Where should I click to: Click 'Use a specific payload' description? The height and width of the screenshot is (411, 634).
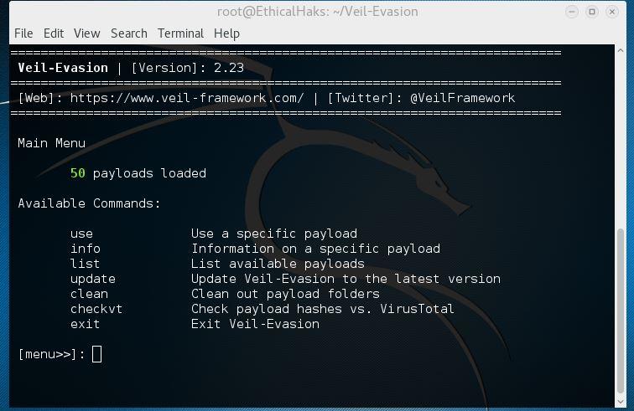point(273,234)
